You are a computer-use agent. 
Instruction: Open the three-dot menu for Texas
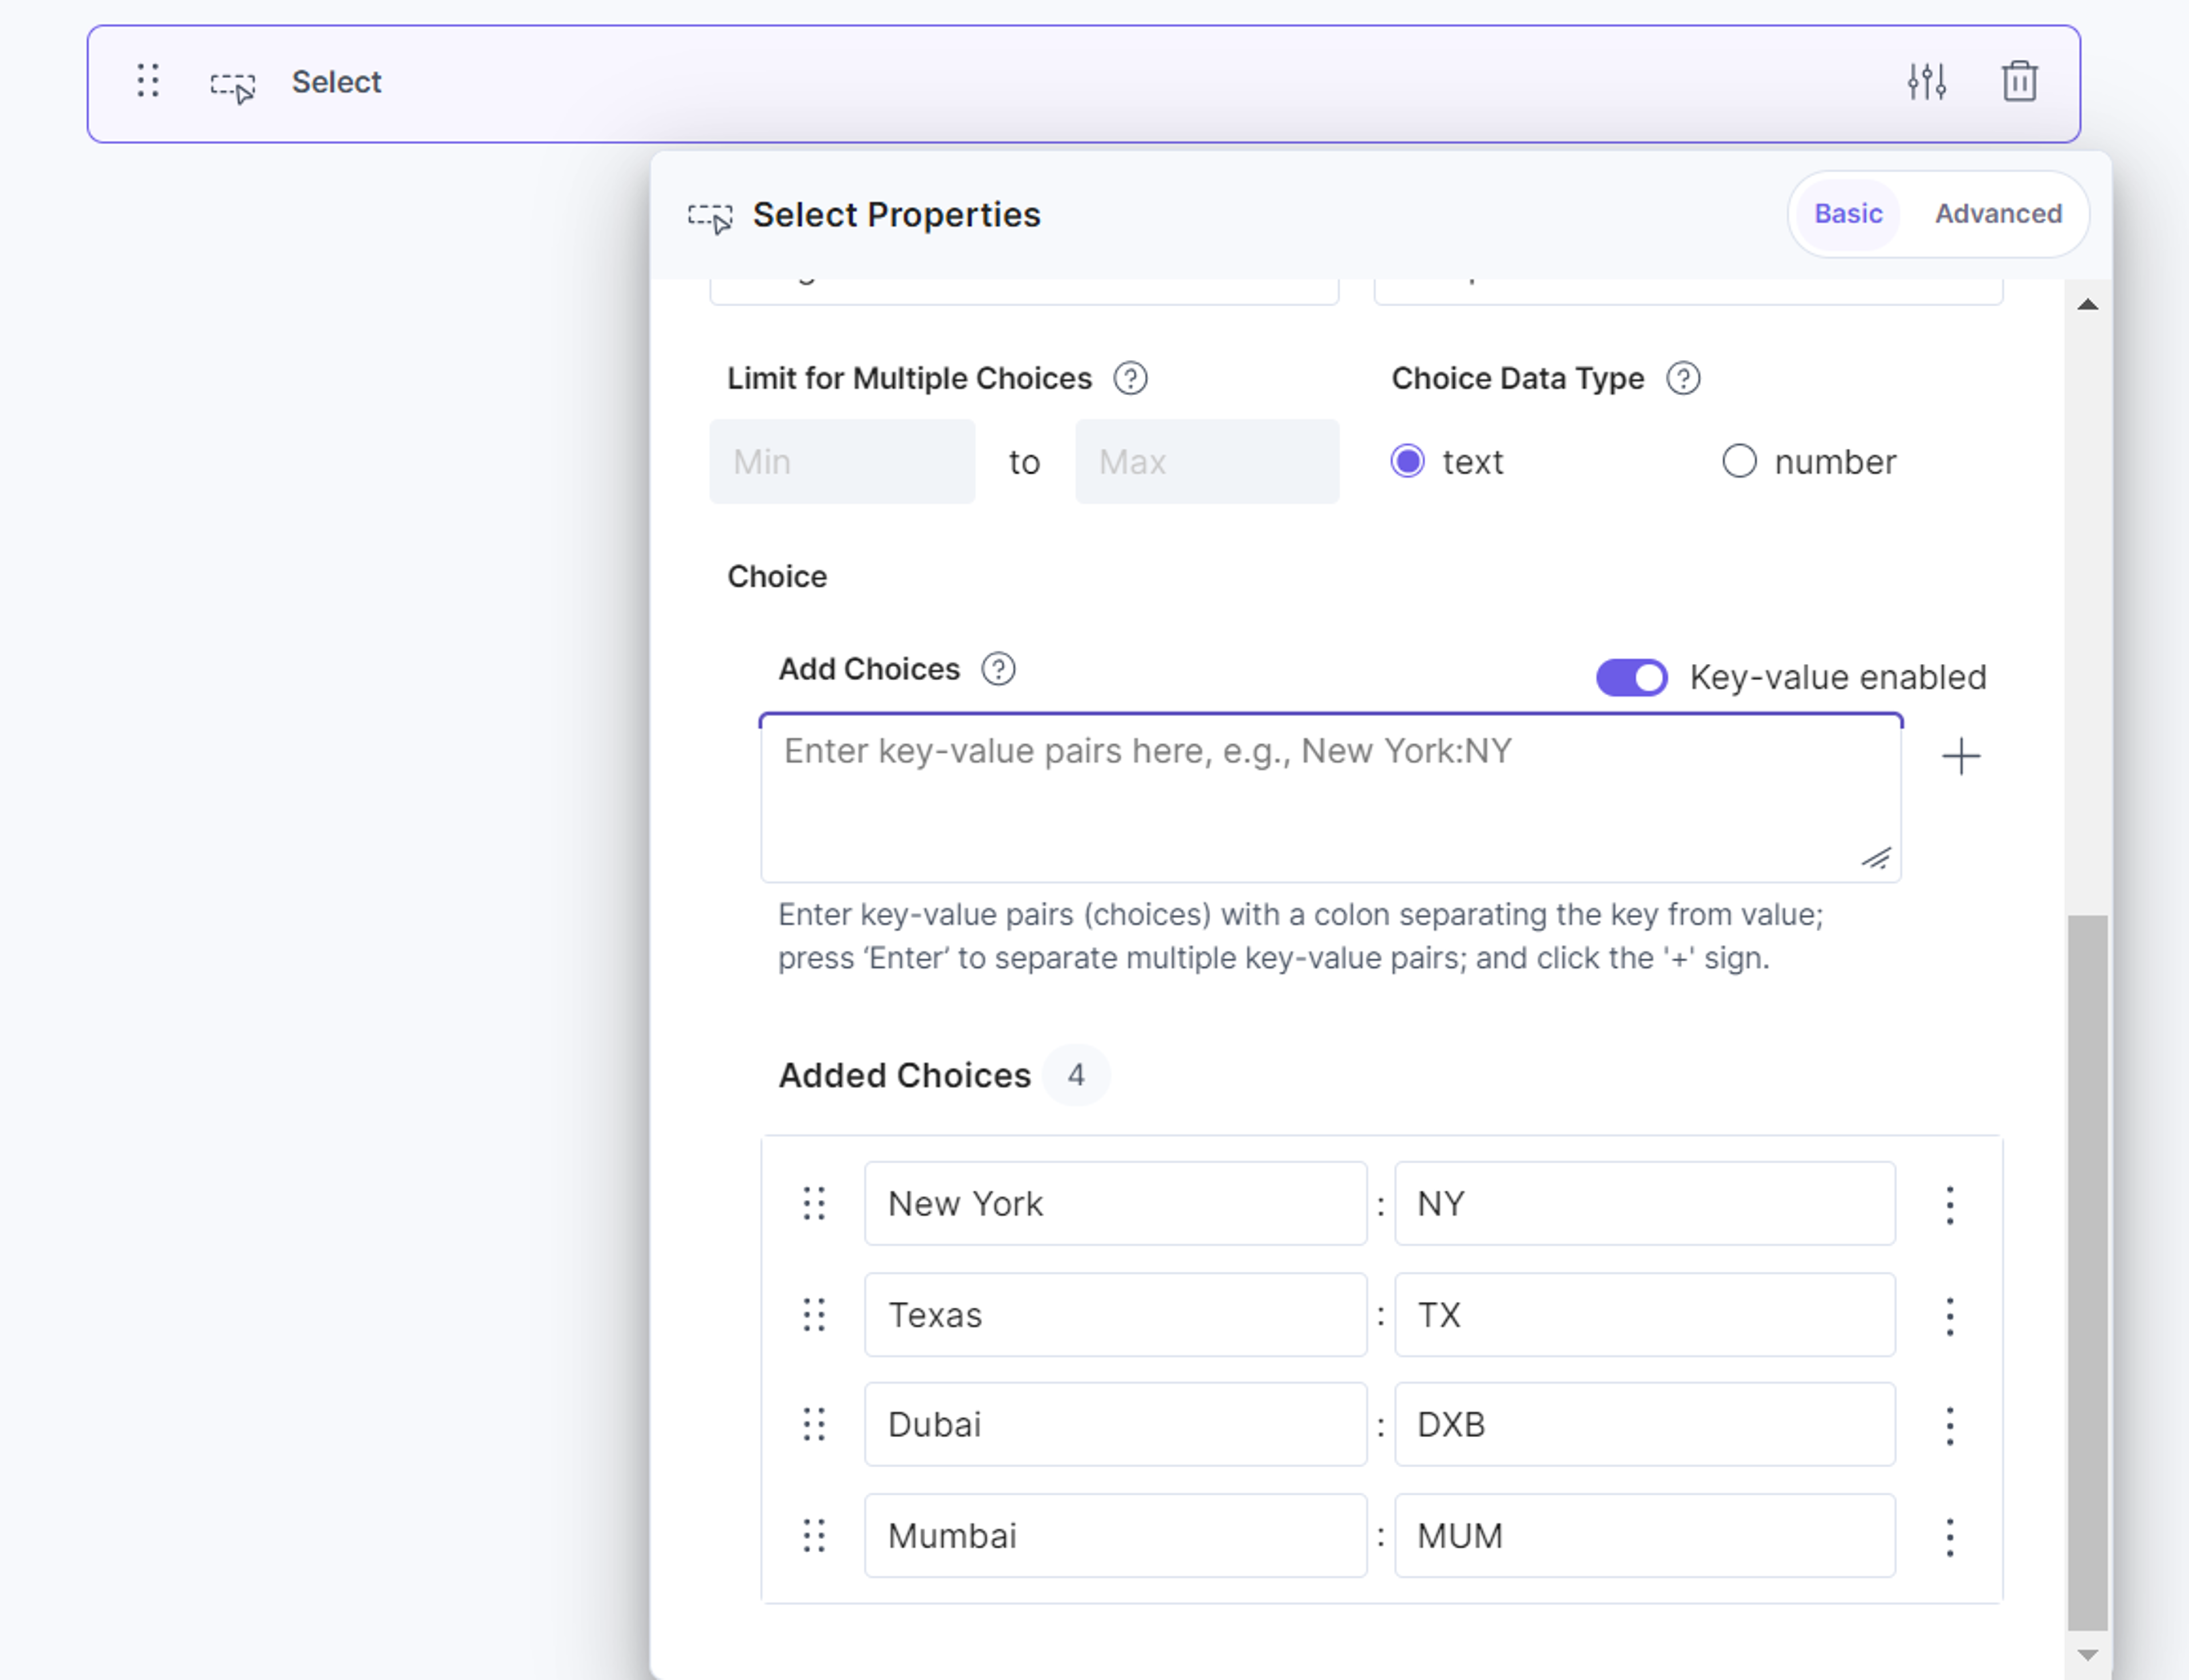(1949, 1316)
